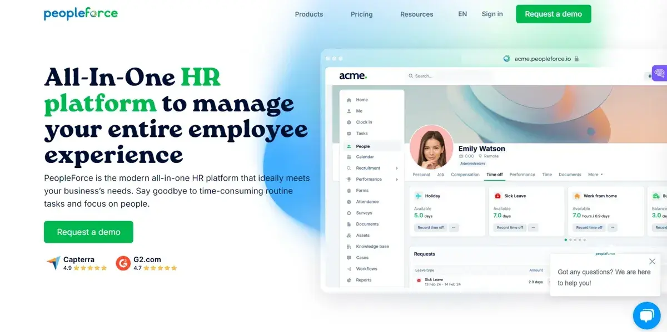Open the Reports section icon
This screenshot has width=667, height=332.
point(349,280)
